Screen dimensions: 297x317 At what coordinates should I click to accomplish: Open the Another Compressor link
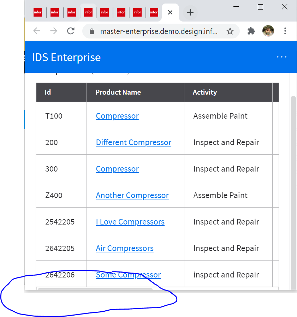132,196
